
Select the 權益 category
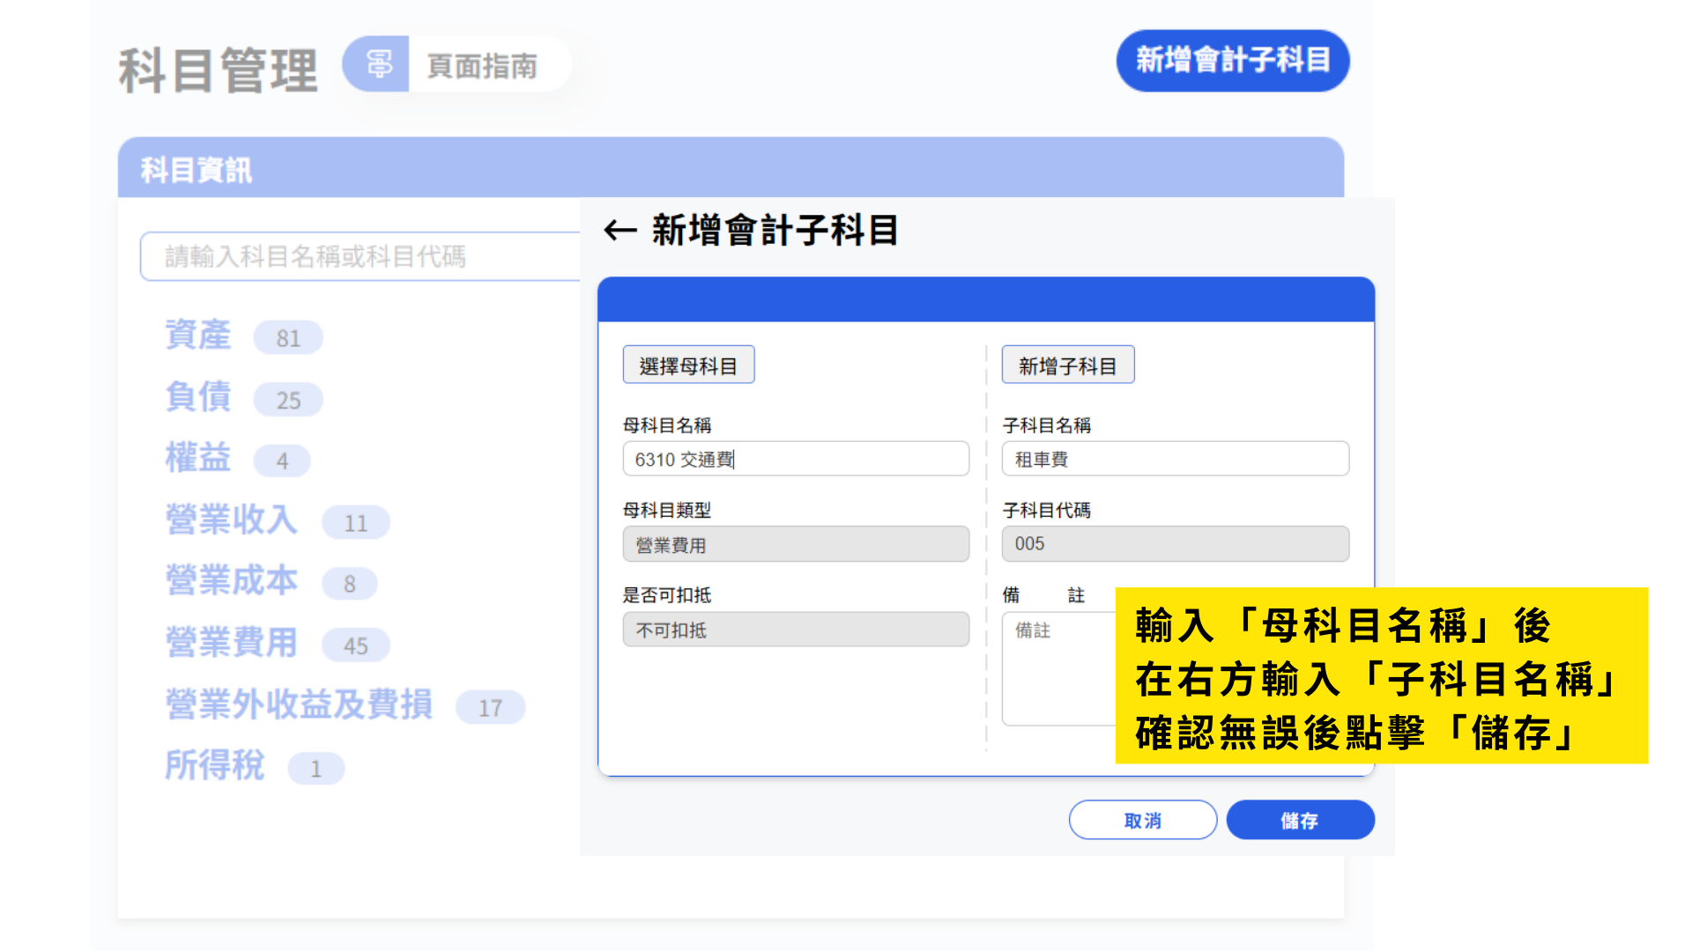(x=198, y=458)
